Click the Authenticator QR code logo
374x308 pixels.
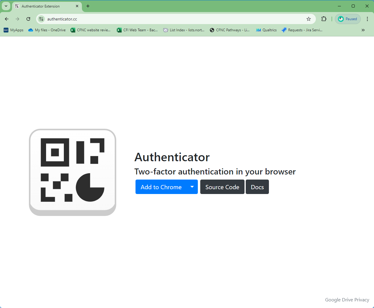coord(72,172)
